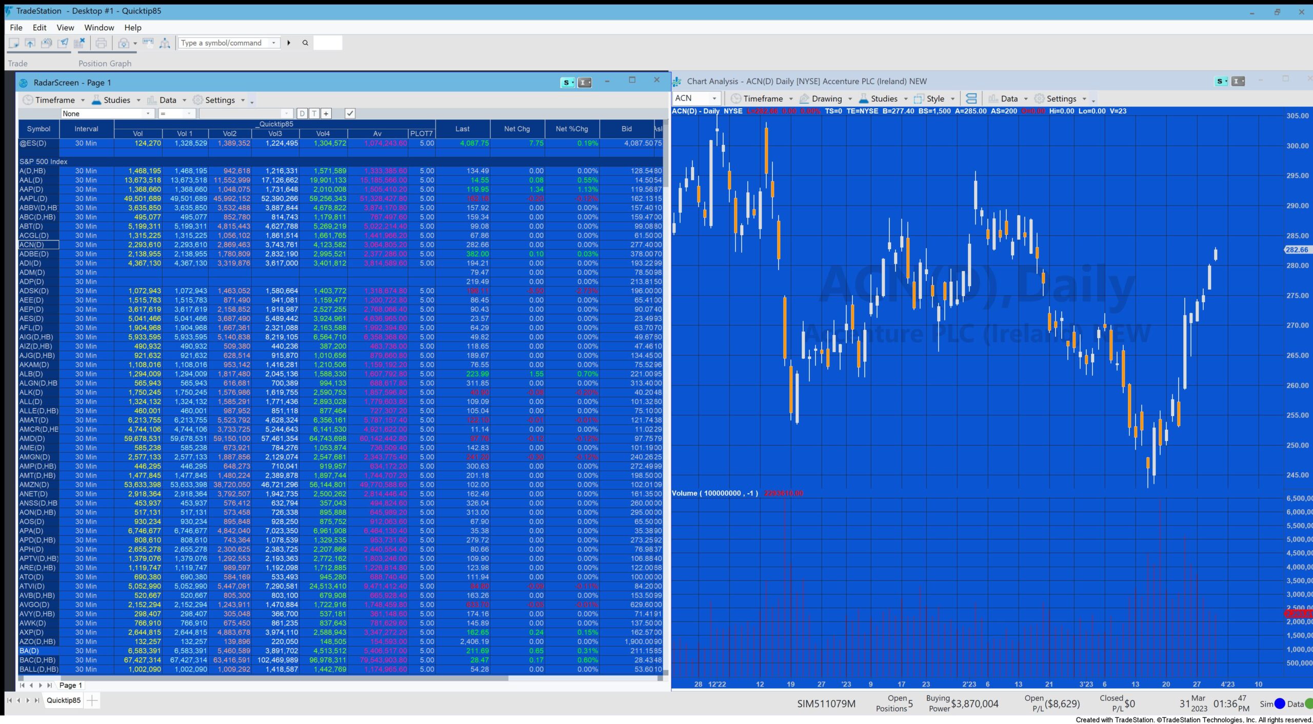The image size is (1313, 724).
Task: Click the search magnifier icon beside command line
Action: point(305,43)
